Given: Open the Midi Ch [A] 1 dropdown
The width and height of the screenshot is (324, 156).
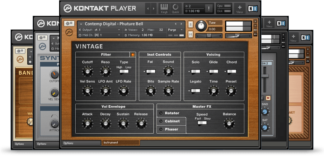Looking at the screenshot, I should click(x=100, y=35).
